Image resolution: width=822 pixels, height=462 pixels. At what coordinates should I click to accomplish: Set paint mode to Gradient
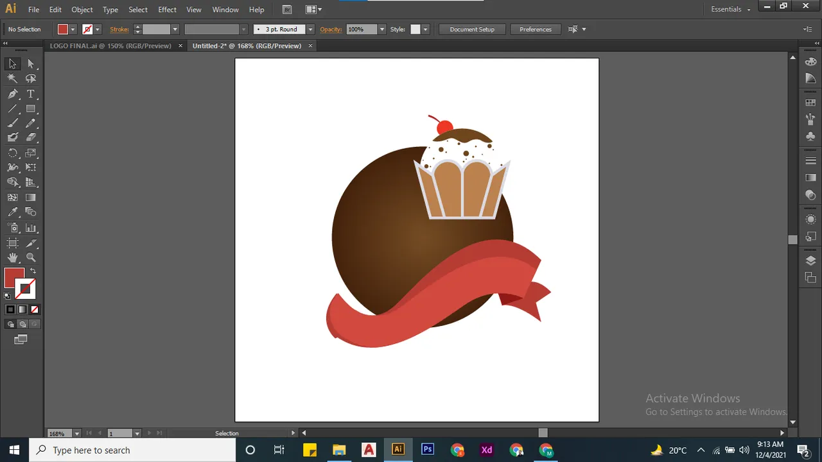[x=22, y=310]
